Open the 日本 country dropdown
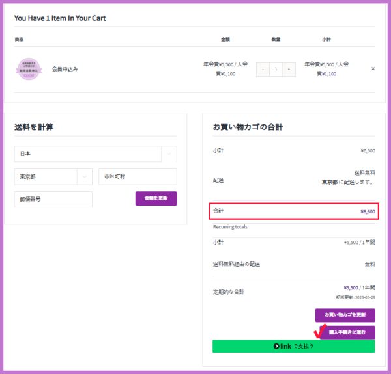This screenshot has width=391, height=374. [x=87, y=154]
